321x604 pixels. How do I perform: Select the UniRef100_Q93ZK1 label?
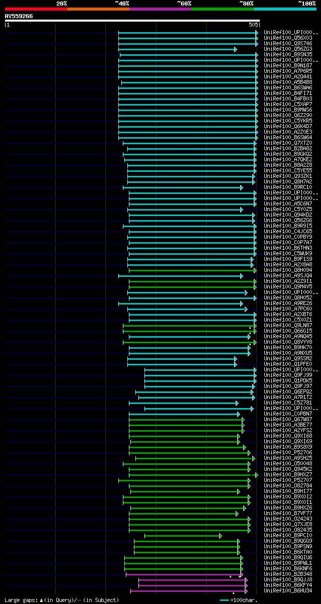288,176
